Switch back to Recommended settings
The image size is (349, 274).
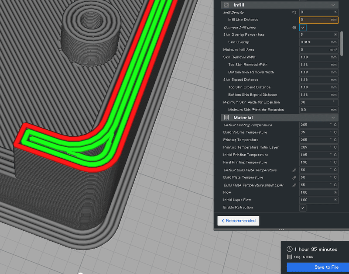[238, 221]
